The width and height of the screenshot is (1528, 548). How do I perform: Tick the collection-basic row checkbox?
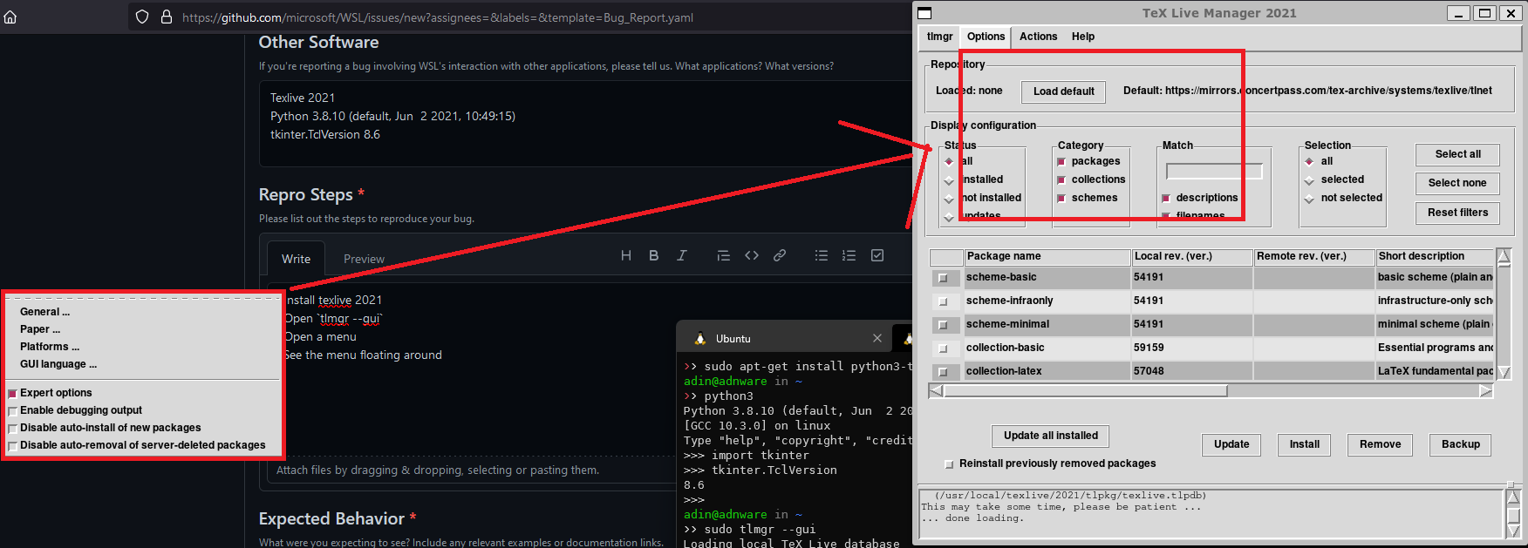[943, 348]
